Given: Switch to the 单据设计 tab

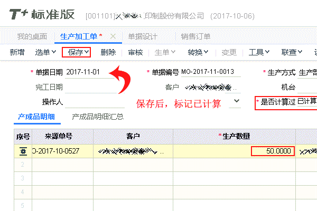Looking at the screenshot, I should pos(143,36).
